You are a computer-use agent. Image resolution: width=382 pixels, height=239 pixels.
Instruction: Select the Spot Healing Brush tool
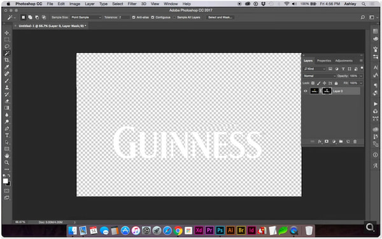pos(7,74)
